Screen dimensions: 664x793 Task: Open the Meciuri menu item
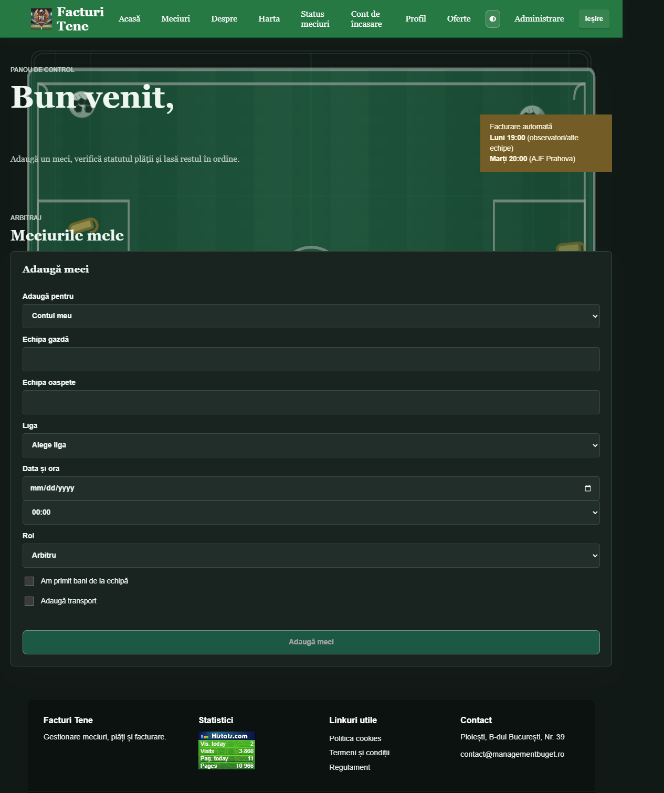tap(175, 19)
